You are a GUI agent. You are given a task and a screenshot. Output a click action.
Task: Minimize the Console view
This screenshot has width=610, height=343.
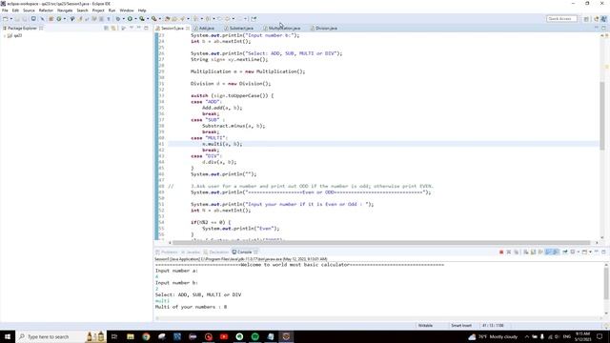point(597,252)
